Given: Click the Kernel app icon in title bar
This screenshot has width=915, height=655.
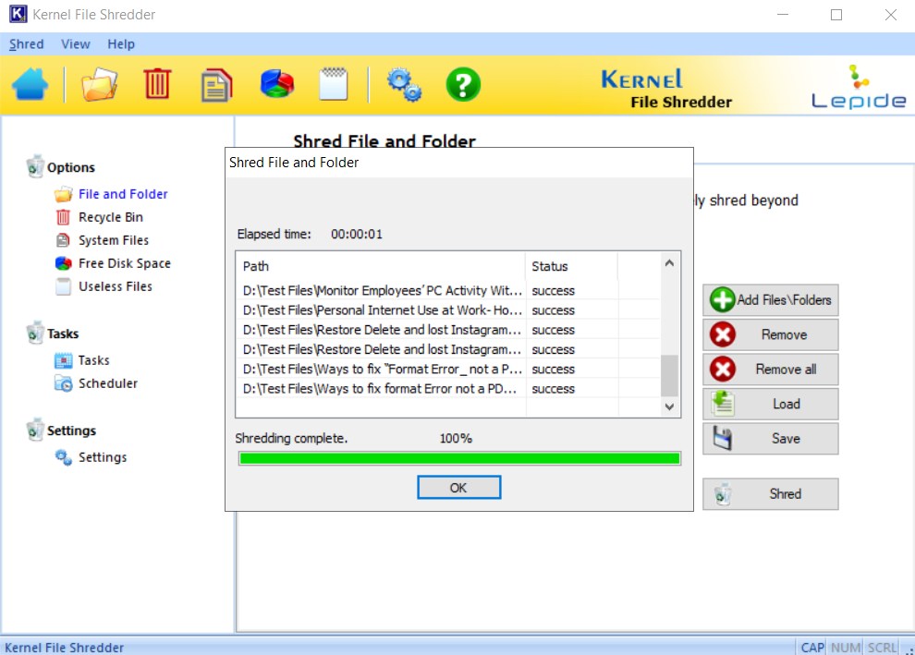Looking at the screenshot, I should [x=18, y=14].
